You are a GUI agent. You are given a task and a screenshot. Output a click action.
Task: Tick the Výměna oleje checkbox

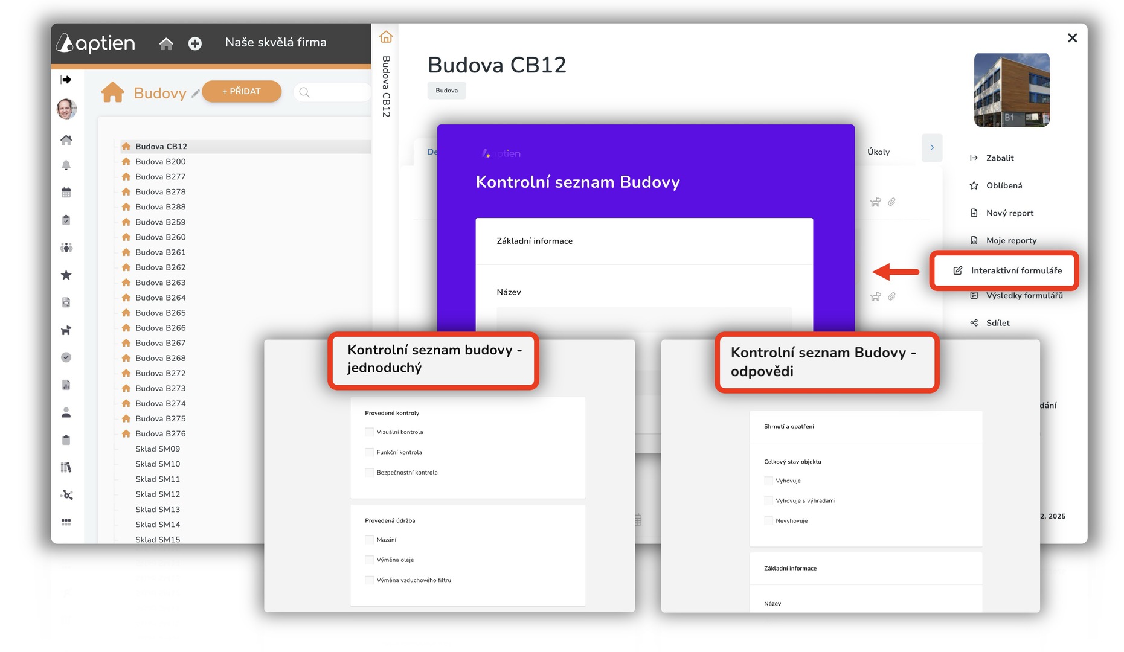[370, 560]
